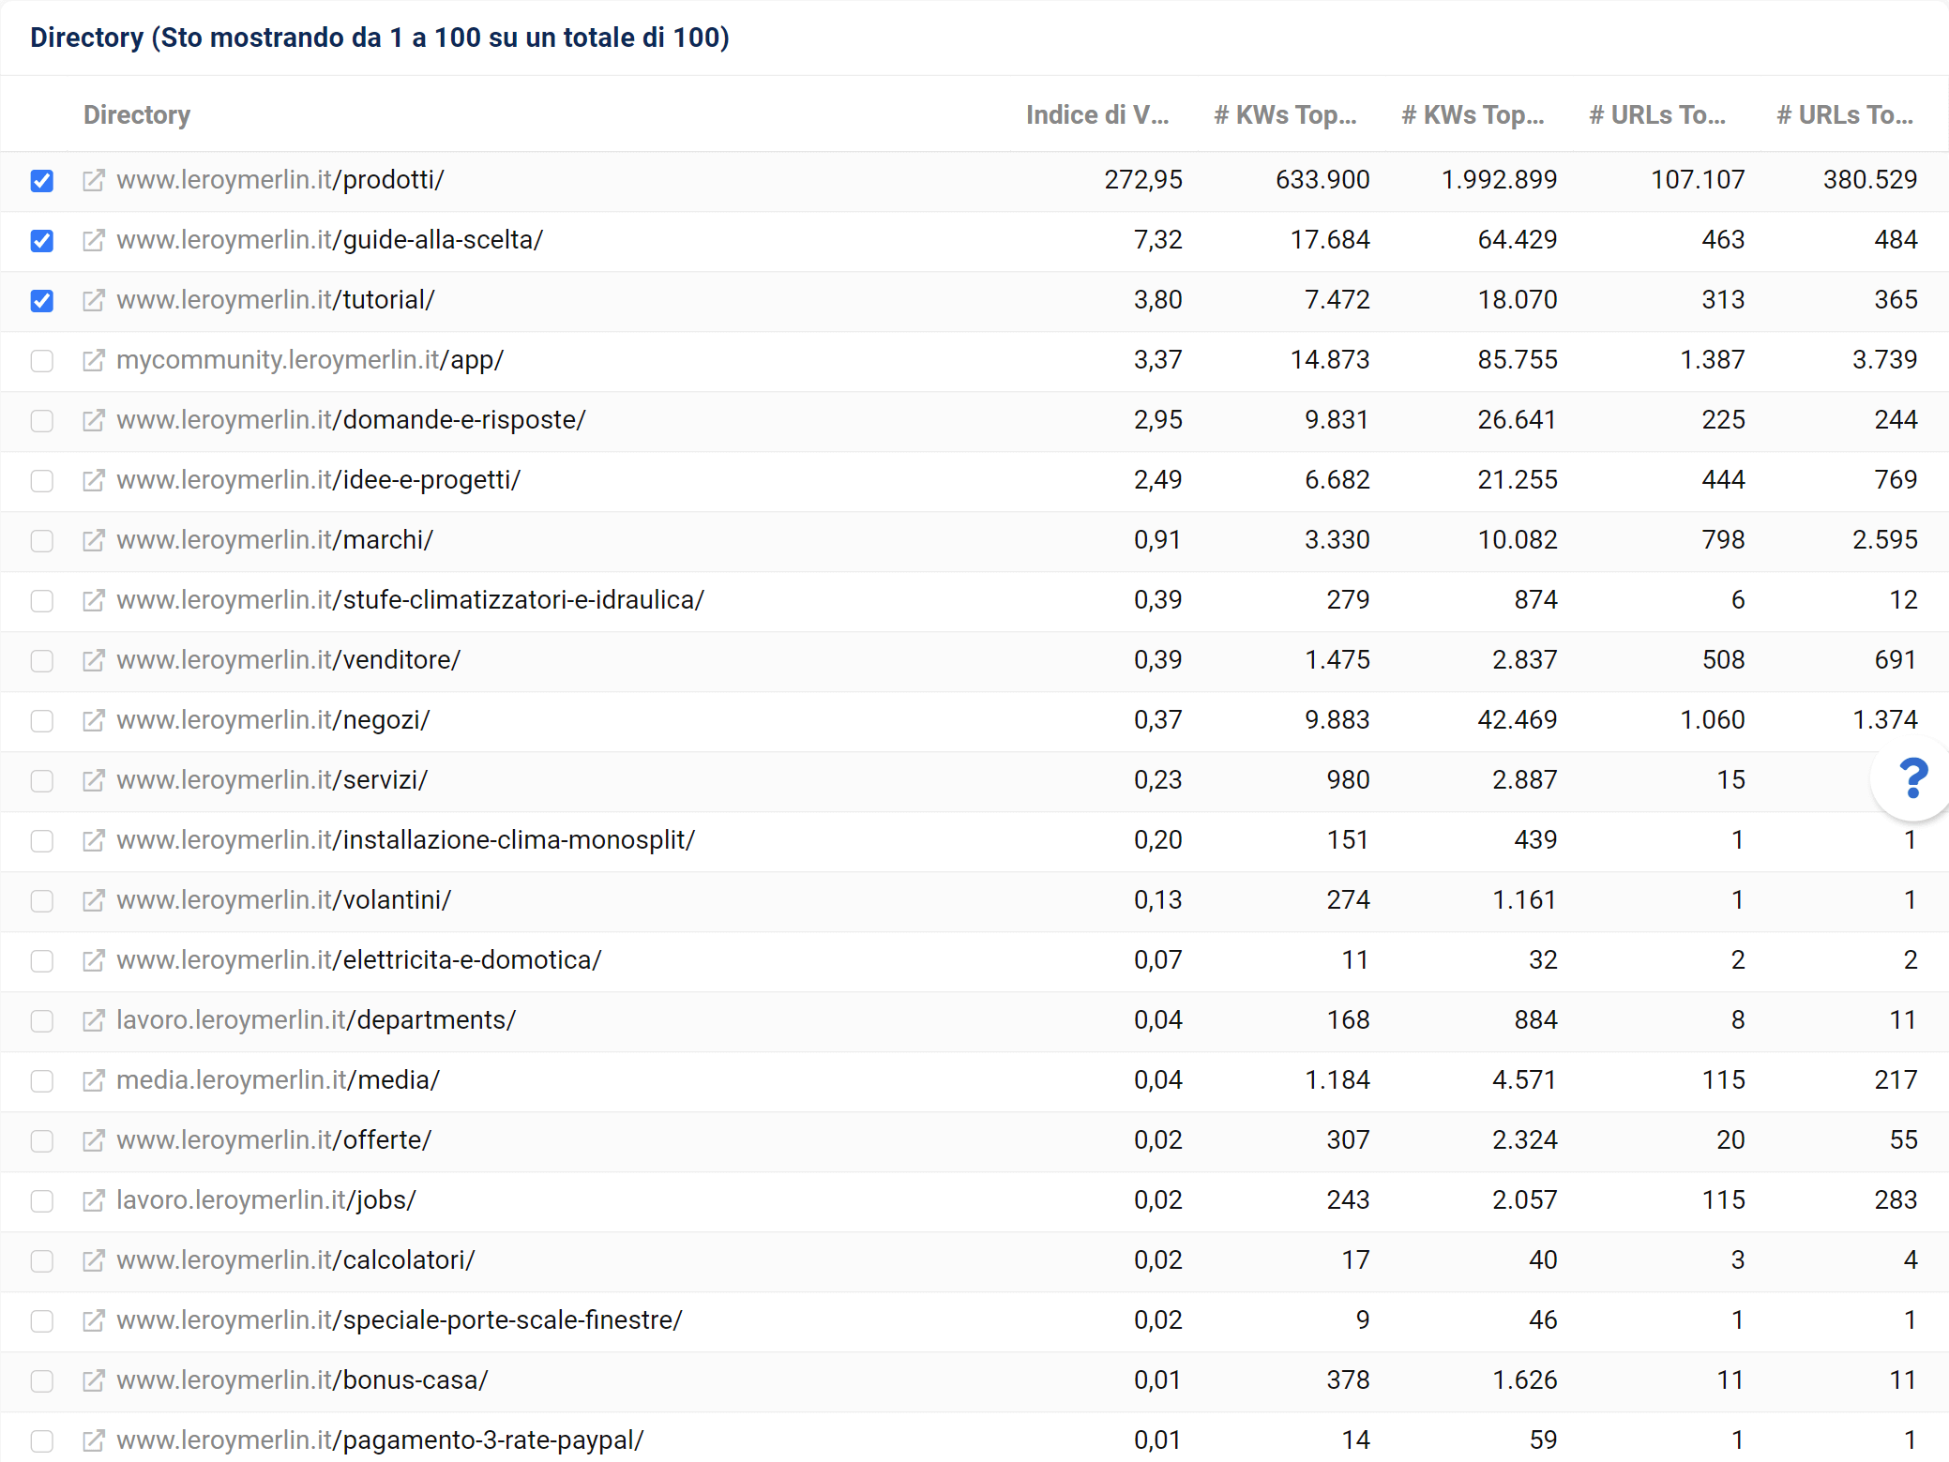Check the /servizi/ directory checkbox
Screen dimensions: 1949x1462
(41, 781)
